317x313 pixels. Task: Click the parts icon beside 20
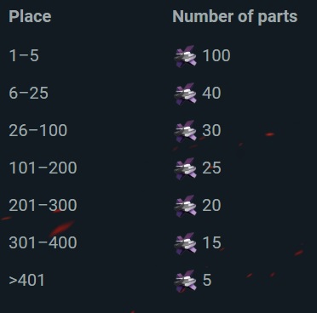(x=185, y=206)
